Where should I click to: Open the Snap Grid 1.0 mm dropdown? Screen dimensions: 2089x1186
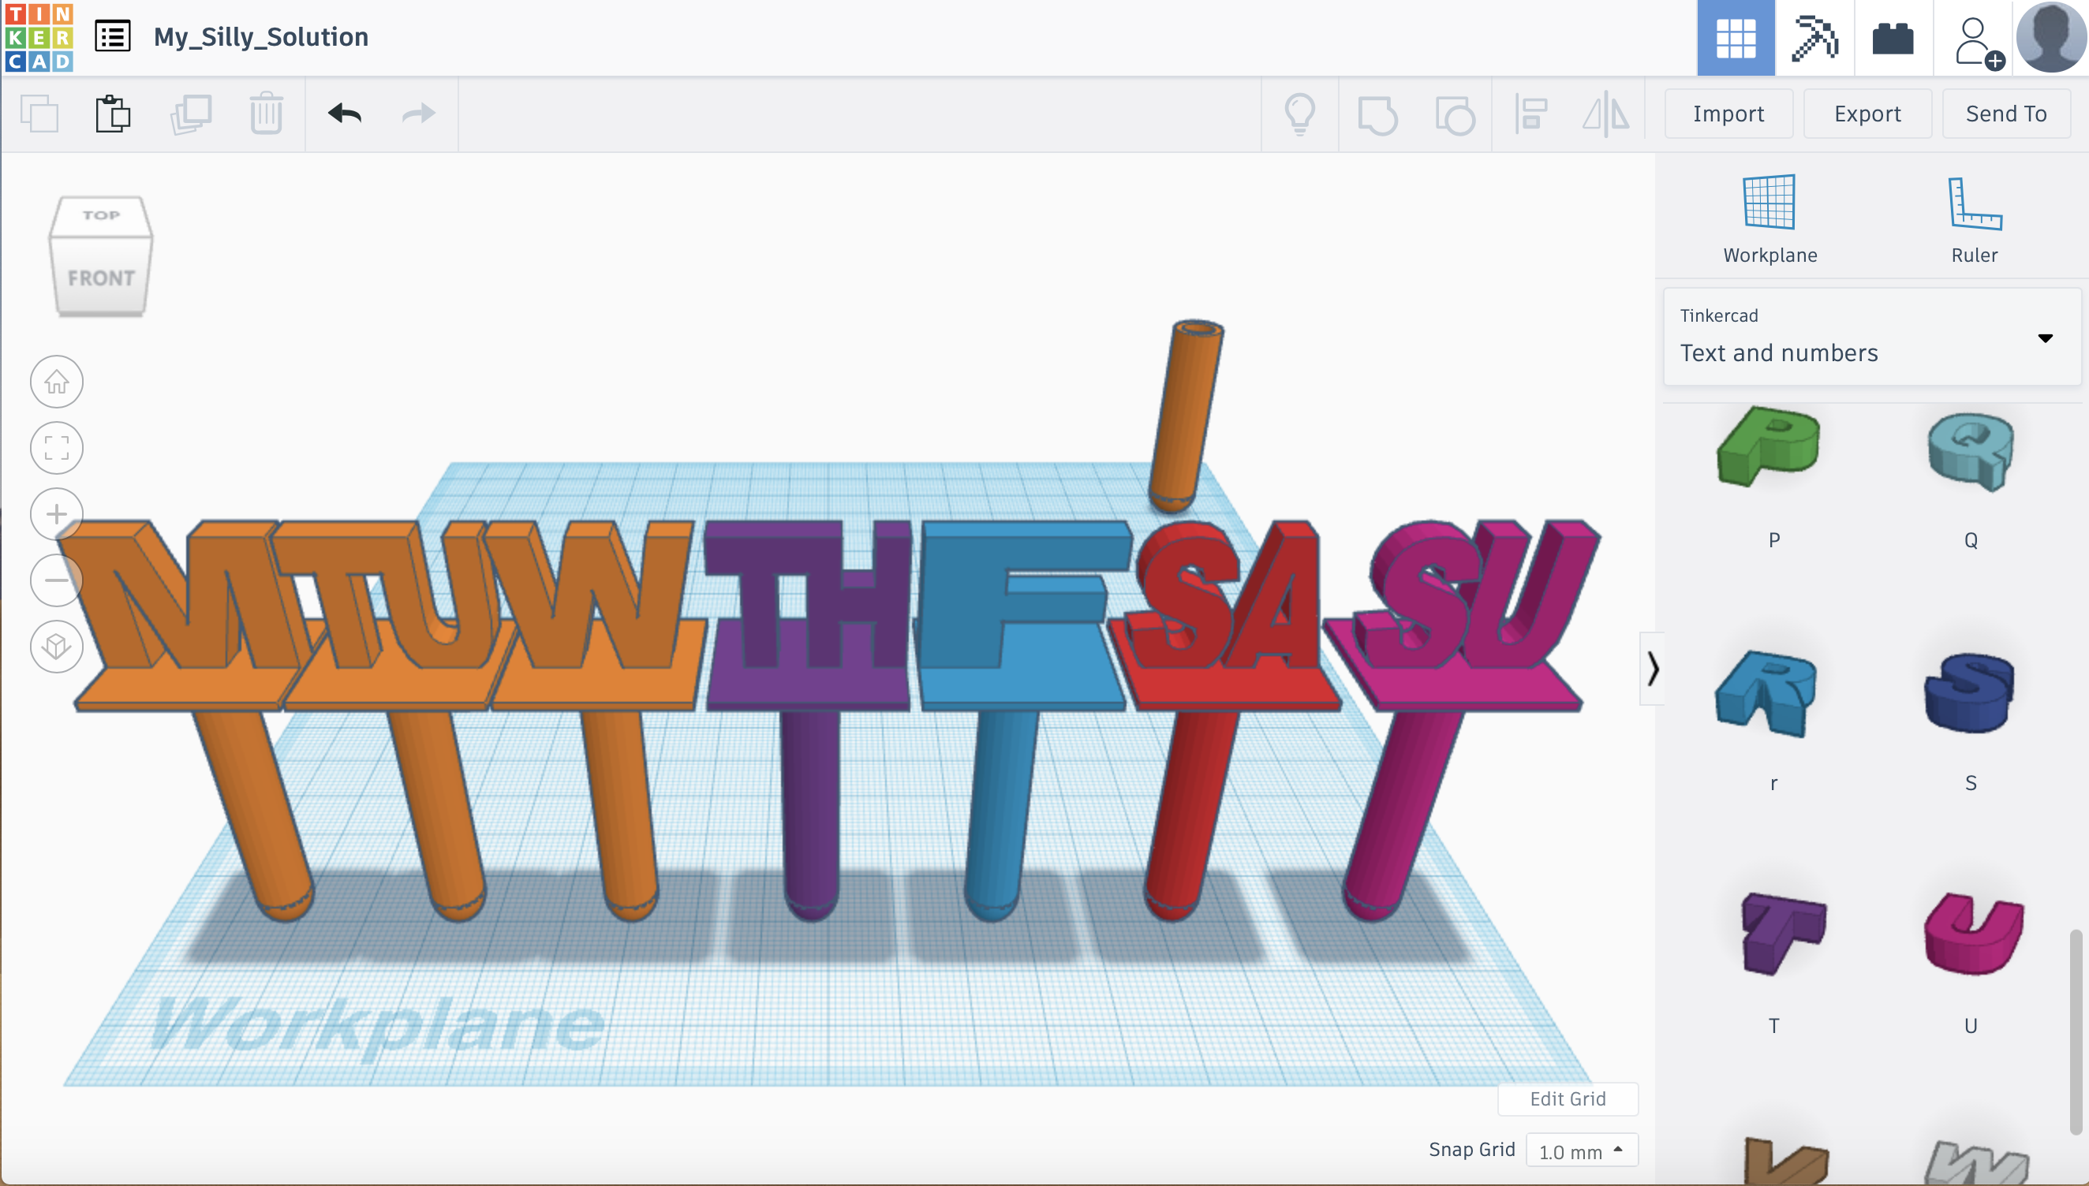pyautogui.click(x=1581, y=1151)
